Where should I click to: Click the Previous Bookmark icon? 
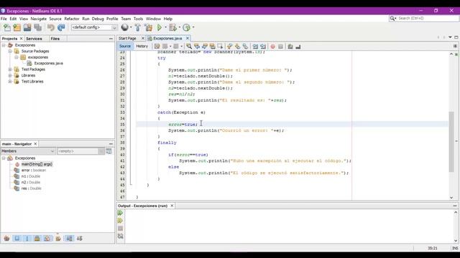tap(230, 46)
